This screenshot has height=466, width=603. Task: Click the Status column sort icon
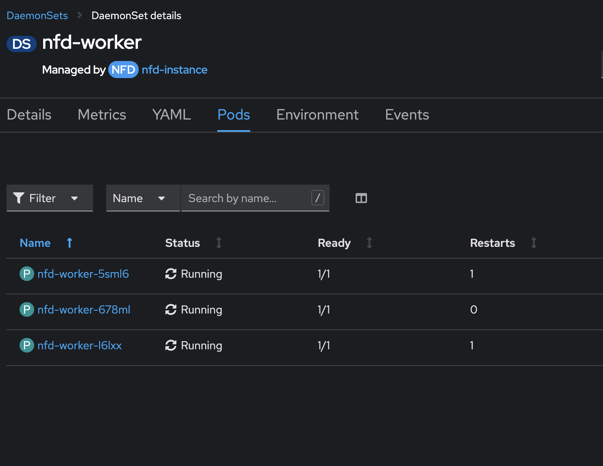[x=219, y=243]
